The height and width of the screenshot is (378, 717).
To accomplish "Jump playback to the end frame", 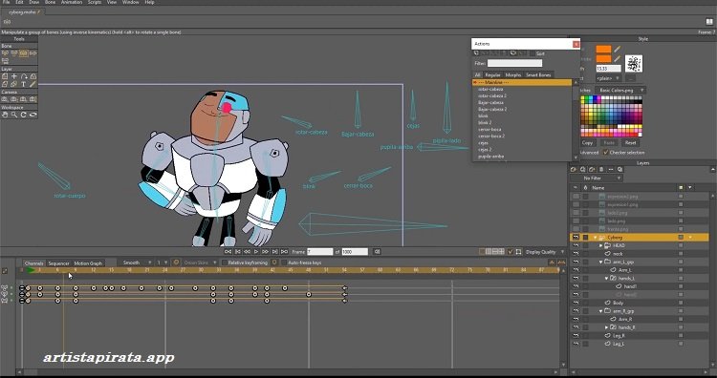I will click(284, 252).
